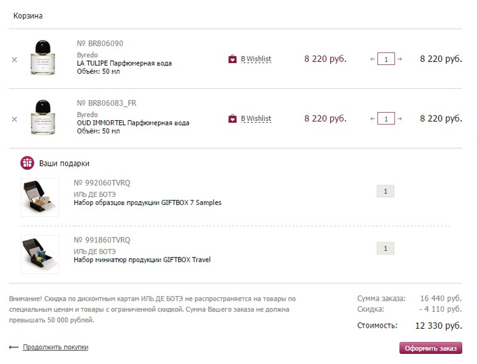Open LA TULIPE perfume bottle thumbnail
Viewport: 477px width, 364px height.
(x=47, y=58)
